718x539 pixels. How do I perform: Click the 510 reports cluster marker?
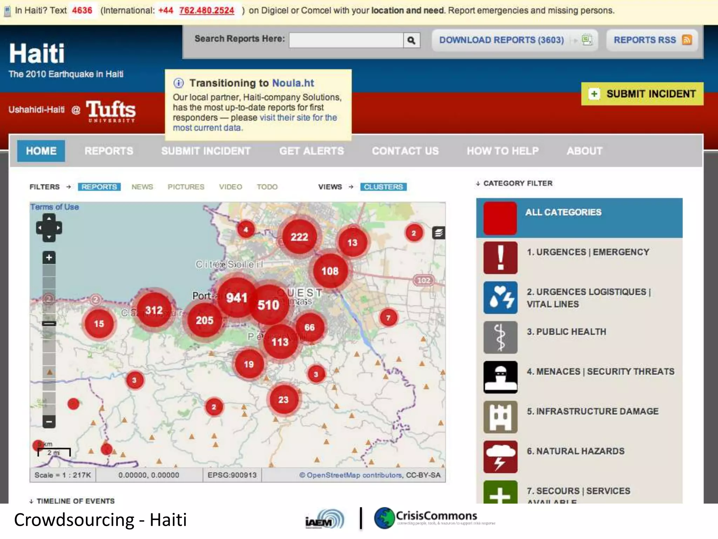[x=269, y=305]
